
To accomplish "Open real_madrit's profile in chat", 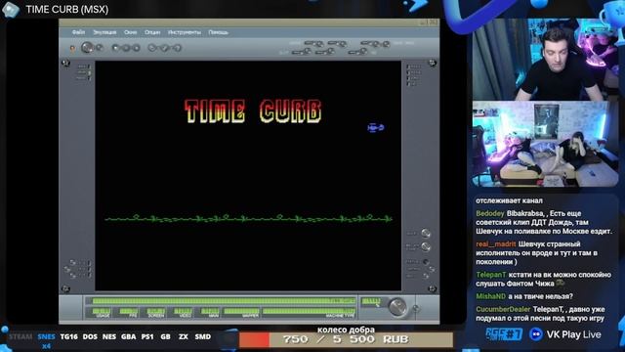I will click(495, 244).
